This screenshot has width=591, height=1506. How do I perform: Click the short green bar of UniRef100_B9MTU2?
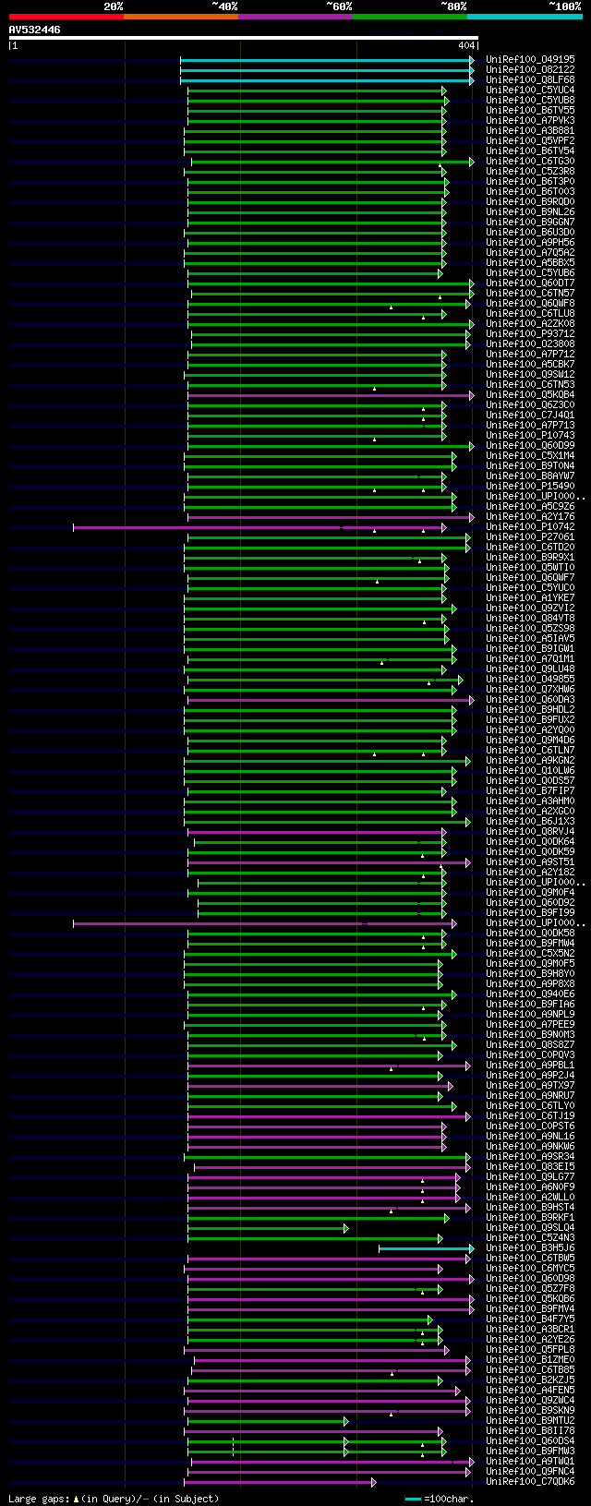266,1421
